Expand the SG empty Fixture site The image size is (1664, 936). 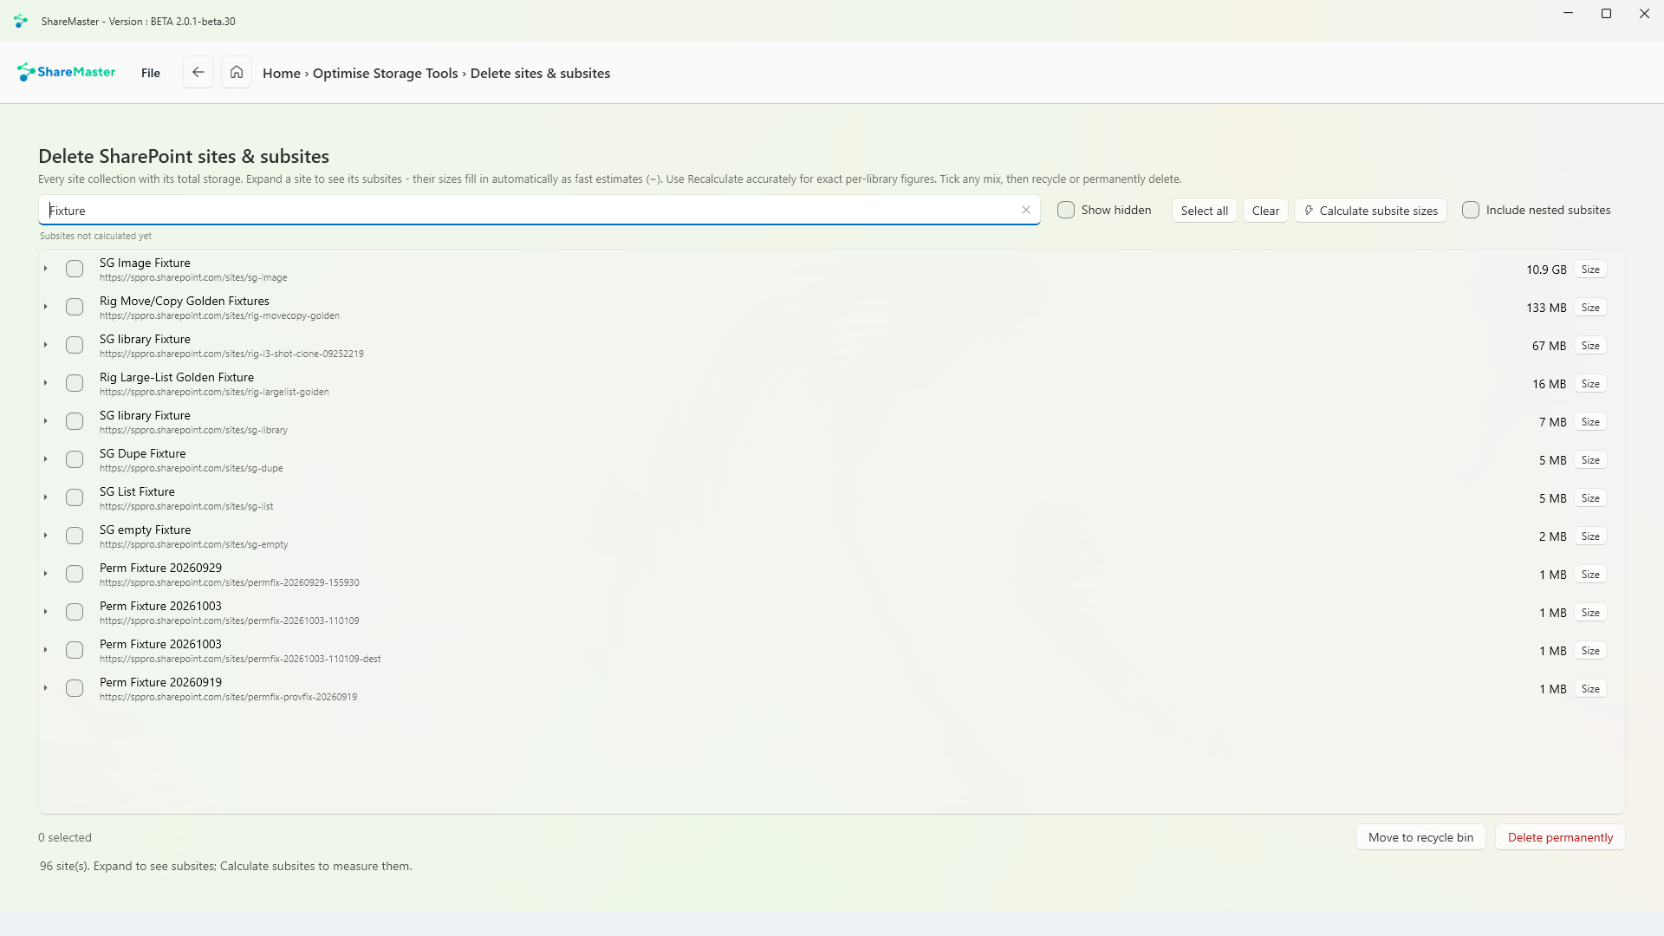[x=46, y=536]
